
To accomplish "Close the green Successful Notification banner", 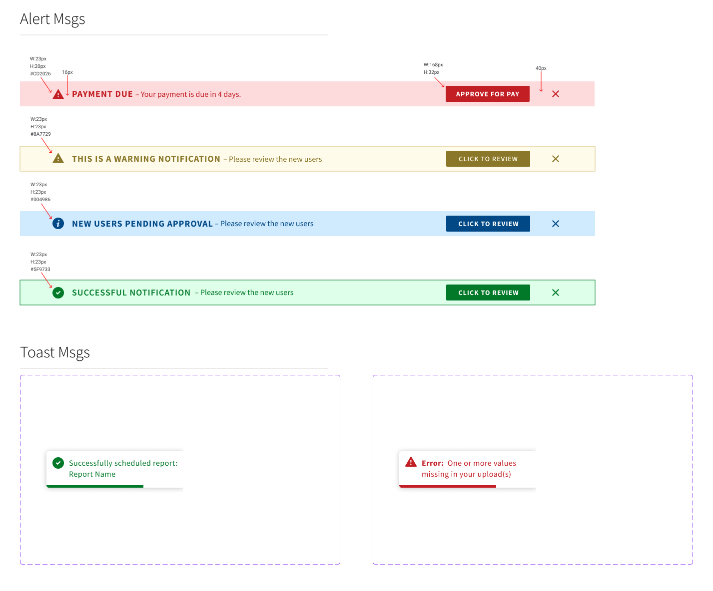I will point(555,293).
